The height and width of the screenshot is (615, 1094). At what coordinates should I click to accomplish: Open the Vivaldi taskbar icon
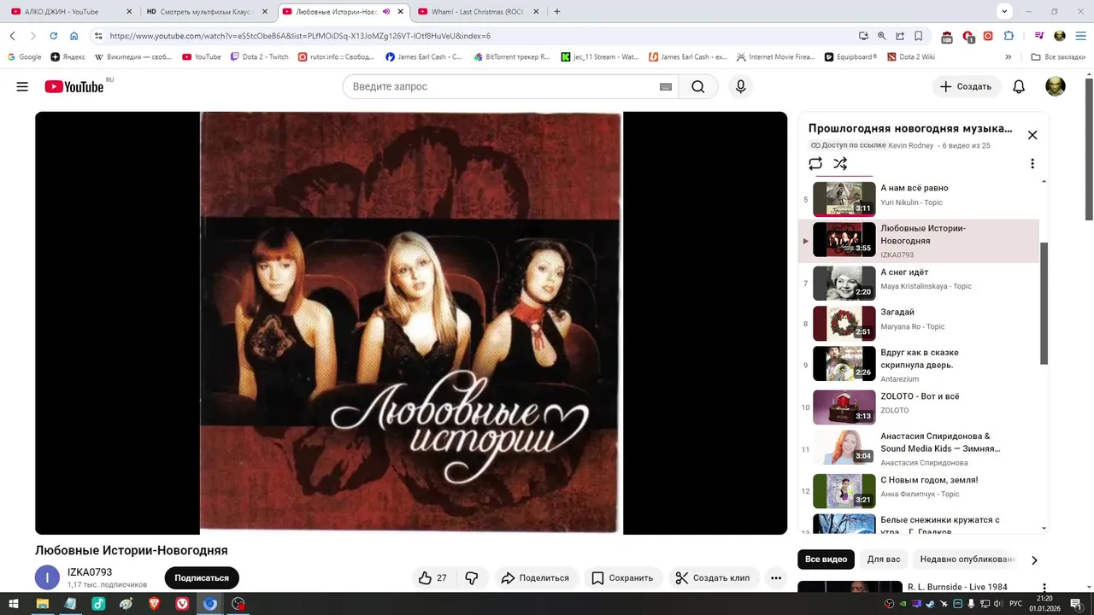(x=182, y=603)
